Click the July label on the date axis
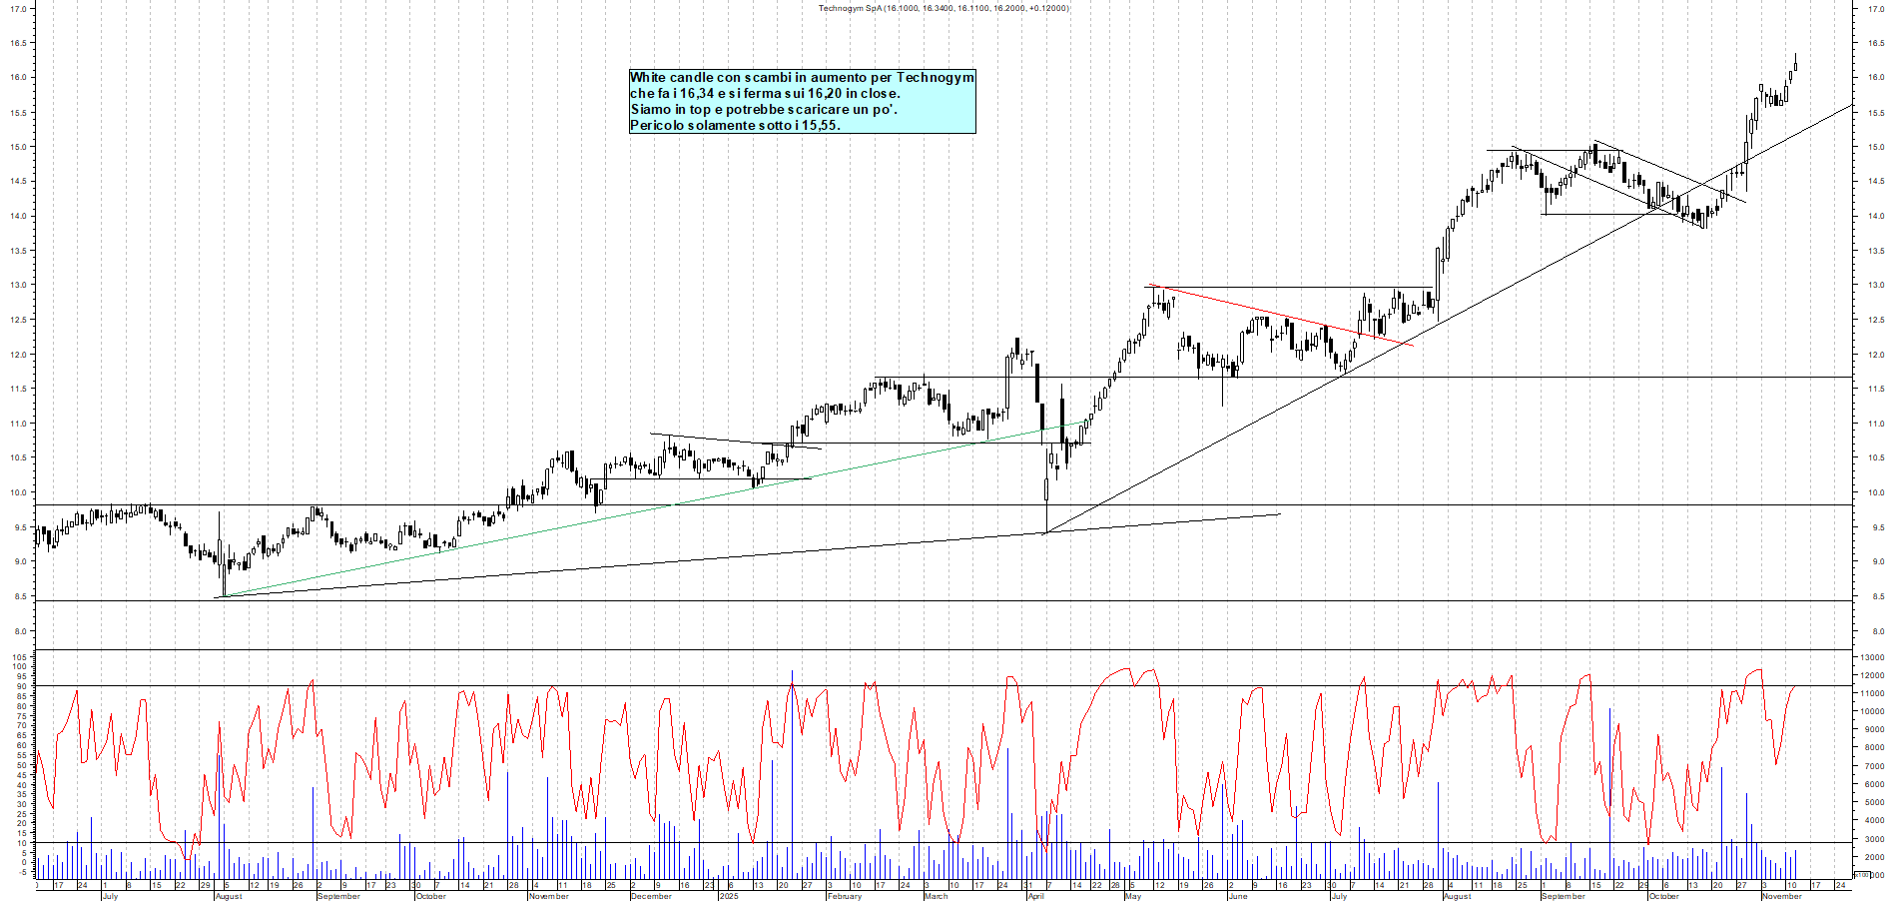The image size is (1887, 901). pyautogui.click(x=110, y=896)
